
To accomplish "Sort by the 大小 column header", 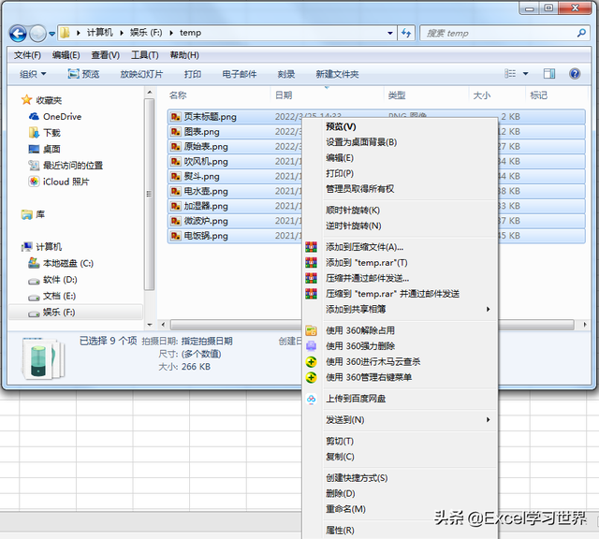I will 482,95.
